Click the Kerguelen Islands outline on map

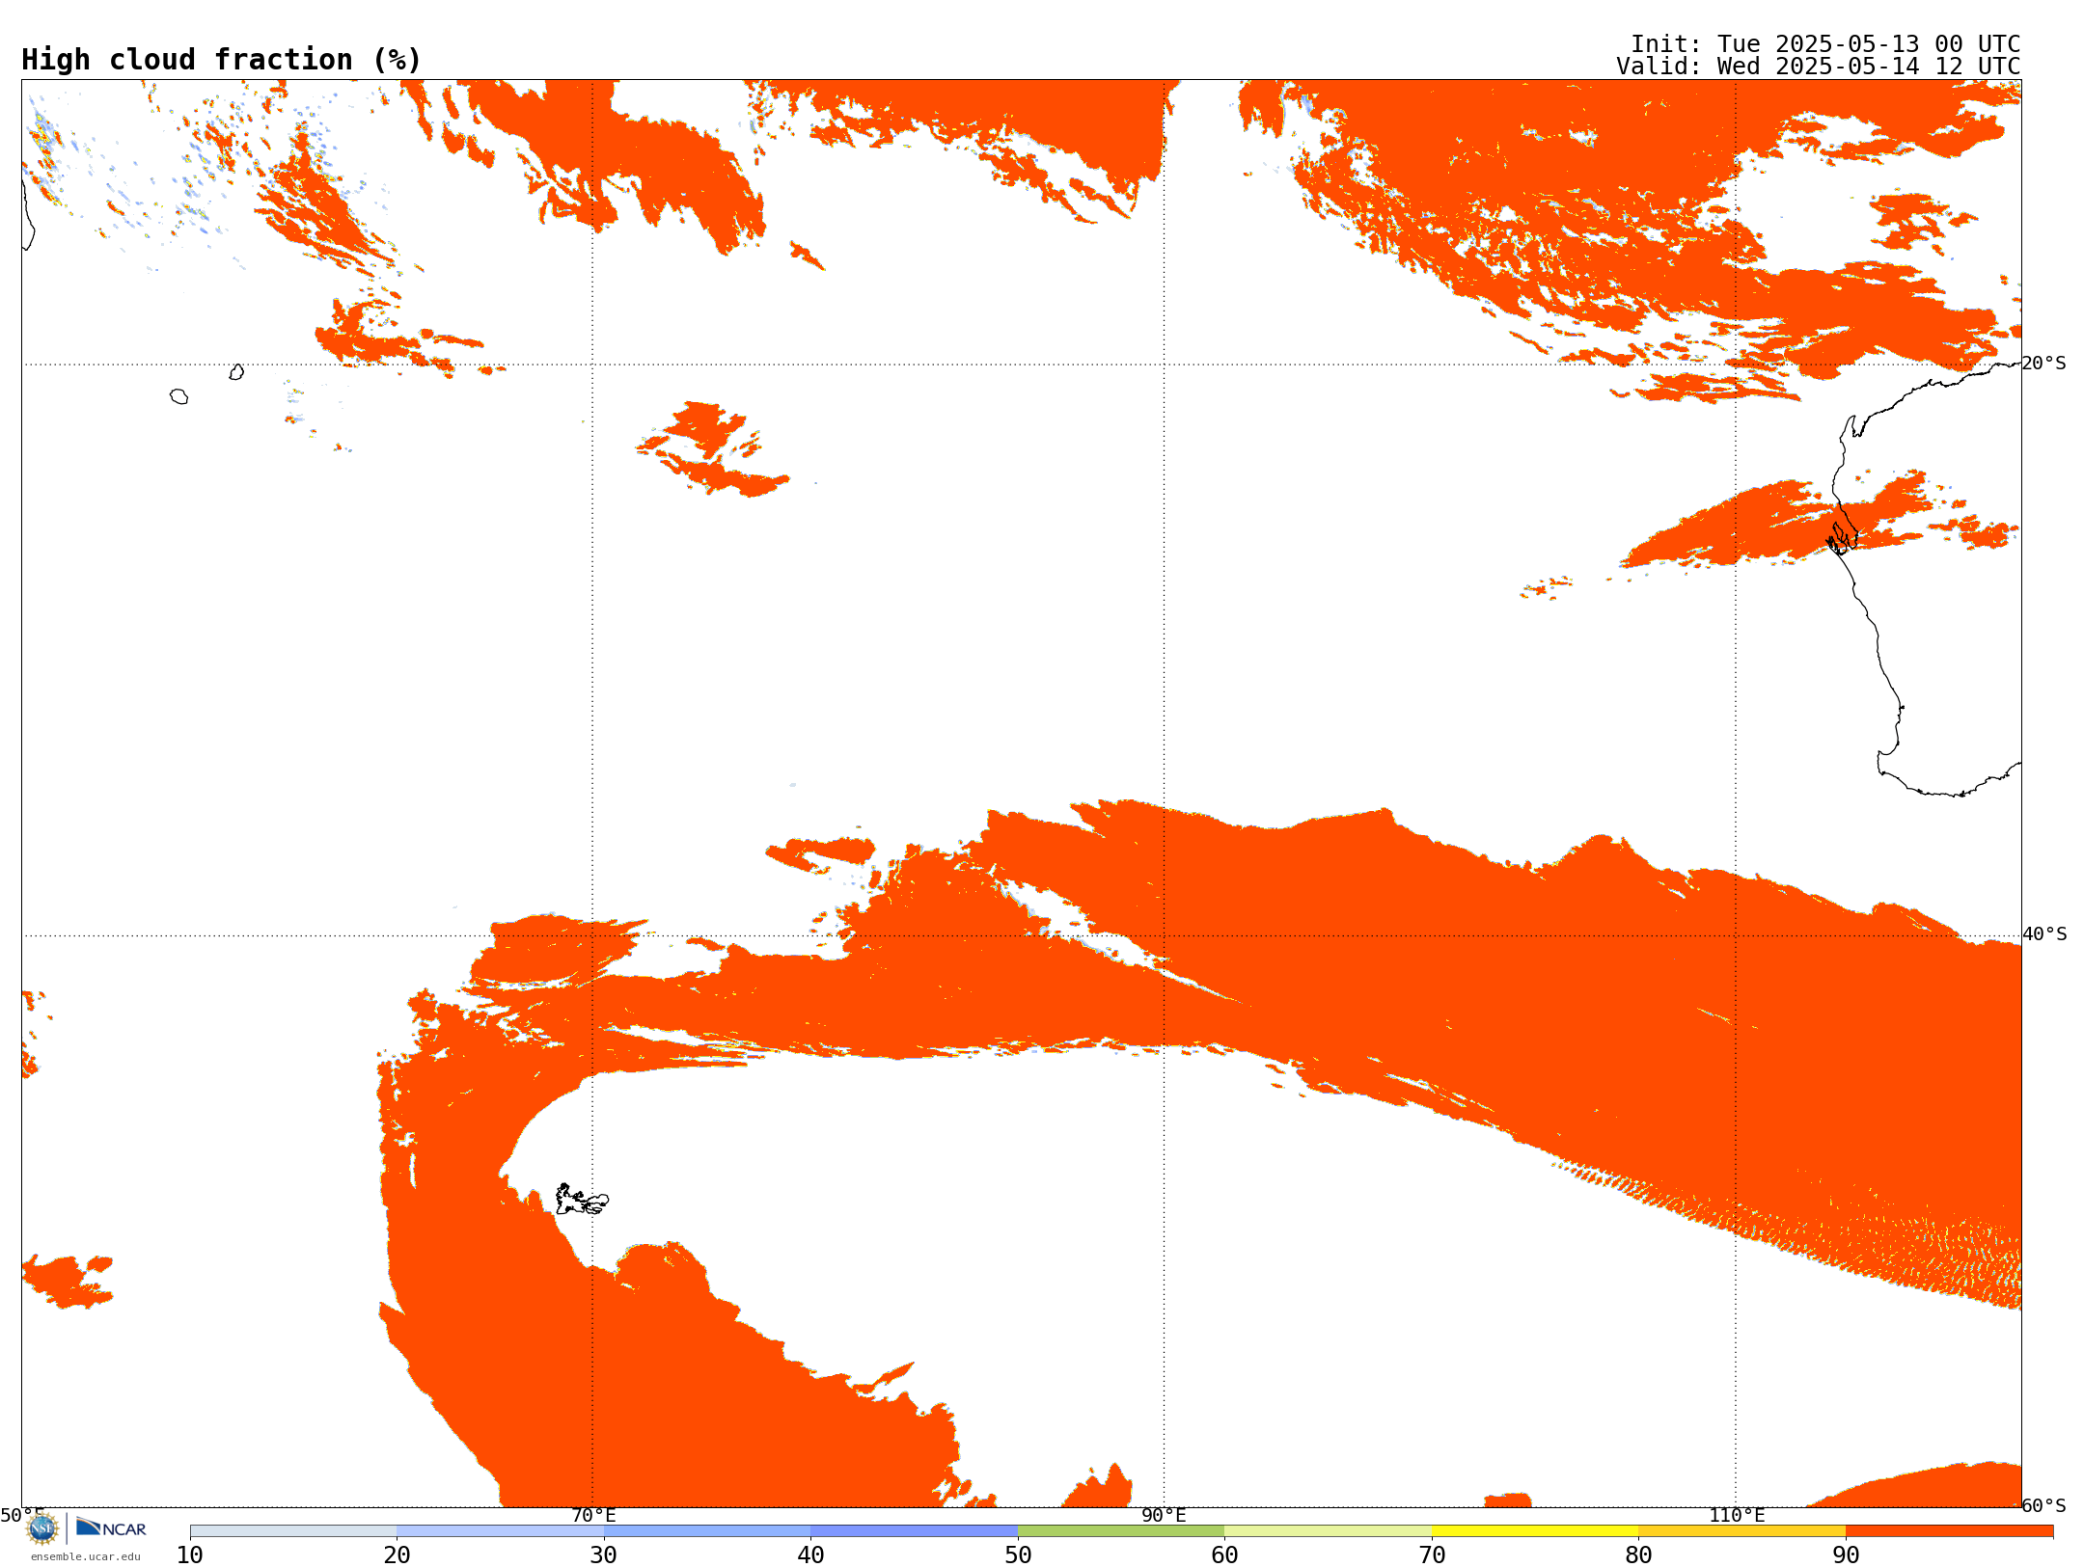(582, 1200)
